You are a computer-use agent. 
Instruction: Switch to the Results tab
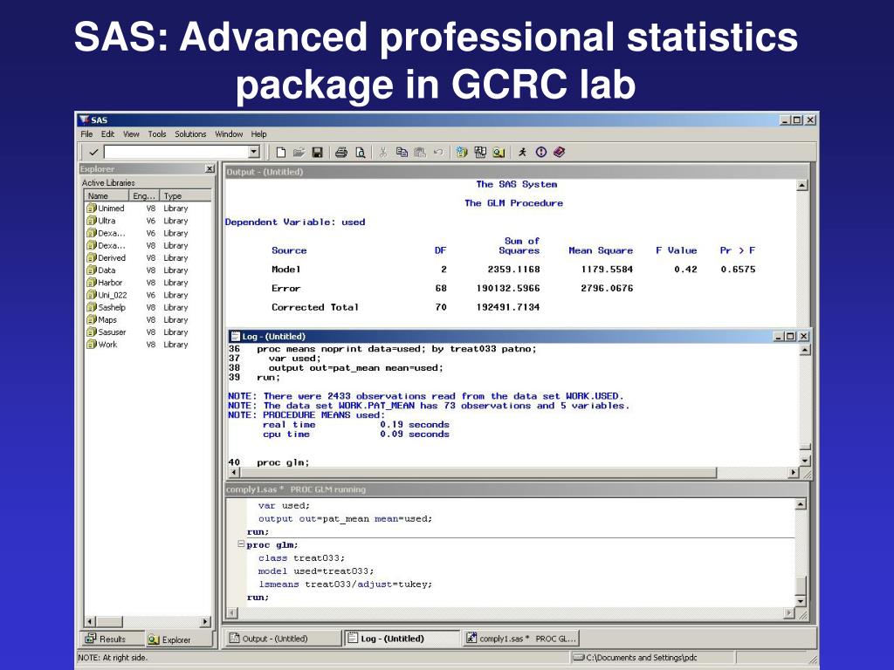111,639
